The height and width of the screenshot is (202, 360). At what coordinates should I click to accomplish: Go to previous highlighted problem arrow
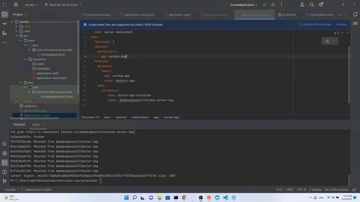(x=343, y=33)
